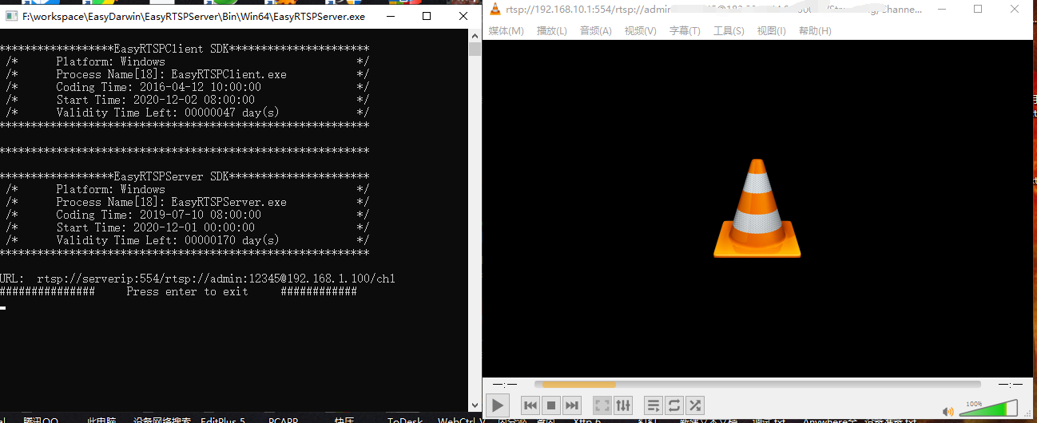This screenshot has height=423, width=1037.
Task: Click the VLC seek progress bar
Action: (757, 384)
